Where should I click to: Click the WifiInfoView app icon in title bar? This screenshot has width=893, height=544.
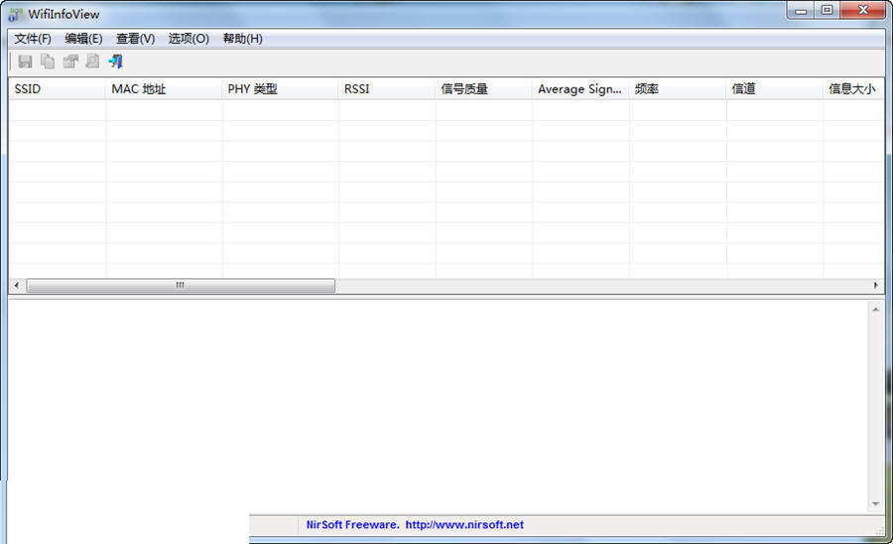click(15, 14)
